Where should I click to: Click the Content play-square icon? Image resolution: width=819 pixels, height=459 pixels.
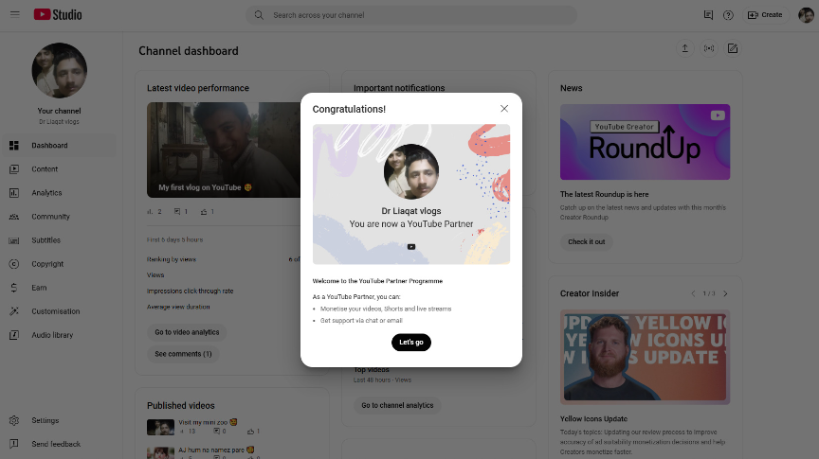click(14, 169)
